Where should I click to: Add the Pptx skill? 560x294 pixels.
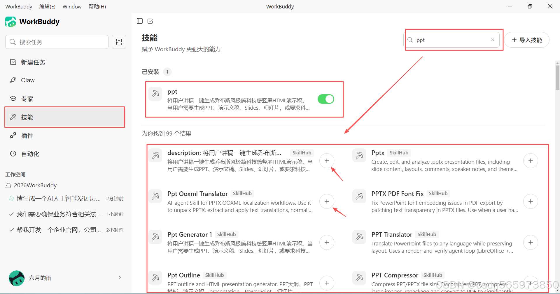point(531,161)
